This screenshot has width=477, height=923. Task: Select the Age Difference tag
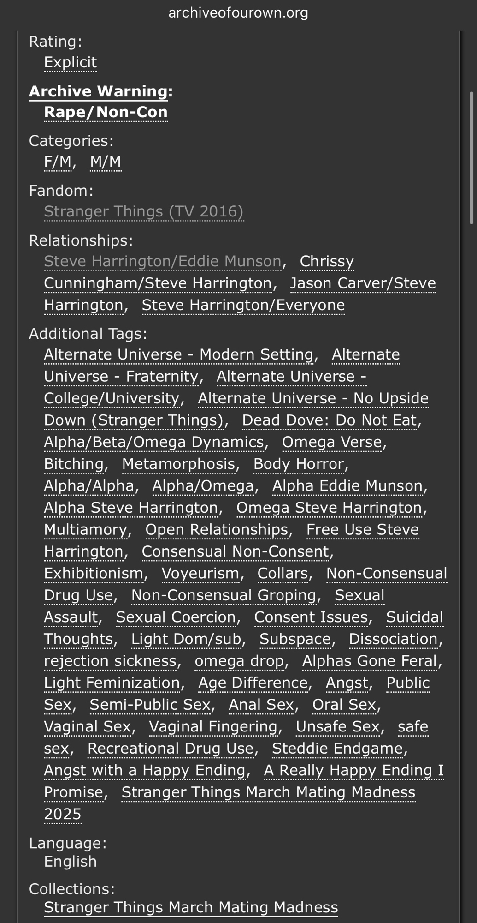click(253, 683)
